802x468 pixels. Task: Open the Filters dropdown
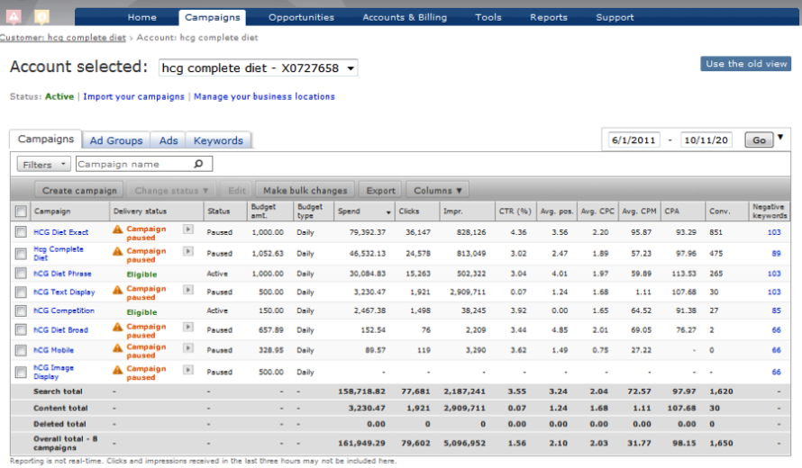pos(43,165)
